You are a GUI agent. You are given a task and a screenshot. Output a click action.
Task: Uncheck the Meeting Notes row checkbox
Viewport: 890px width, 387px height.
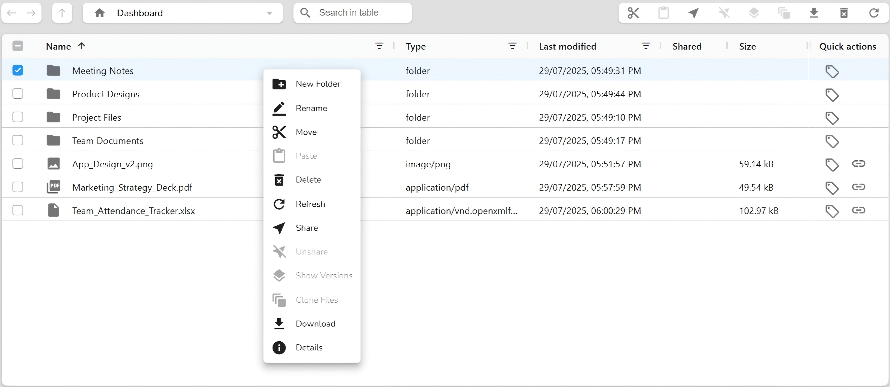click(x=18, y=70)
